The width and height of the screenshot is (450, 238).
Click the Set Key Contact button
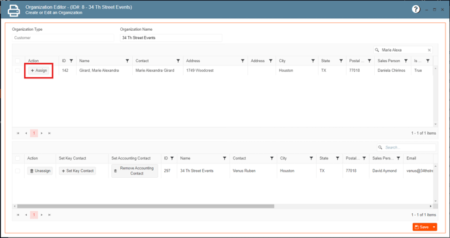pos(77,171)
